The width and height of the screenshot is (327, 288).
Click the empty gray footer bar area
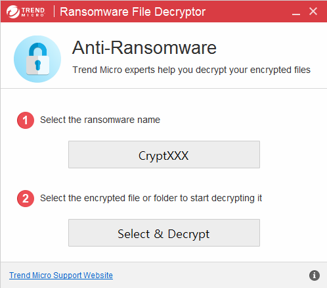pos(210,276)
